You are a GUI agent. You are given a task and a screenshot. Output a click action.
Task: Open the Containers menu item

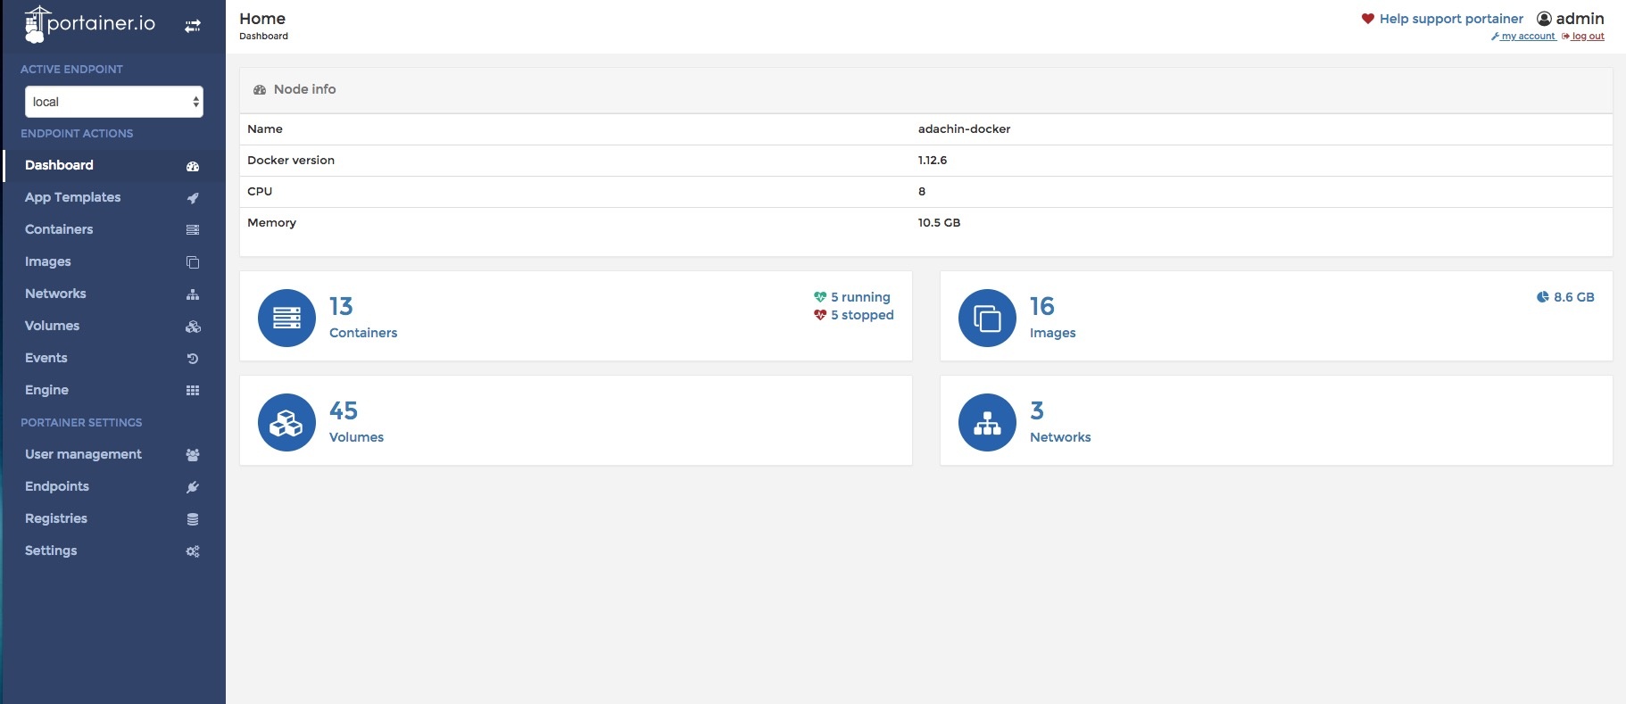pos(59,229)
